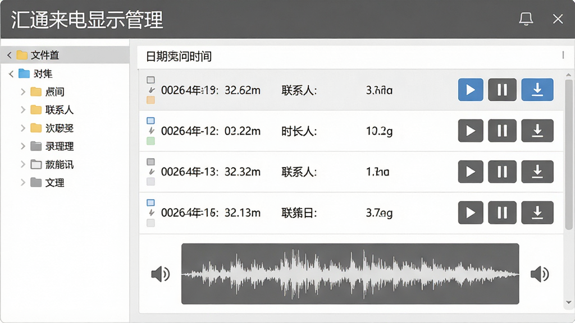Expand the 数能讯 folder chevron
575x323 pixels.
22,164
